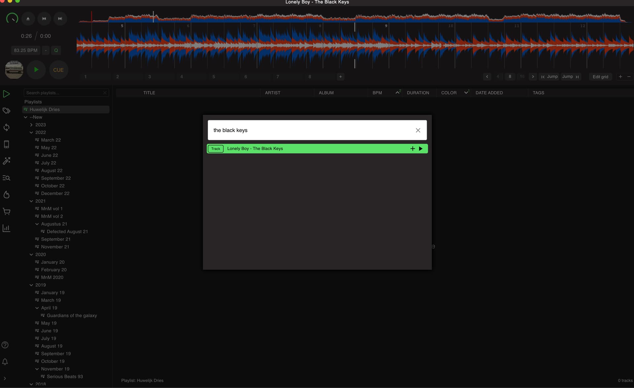Click the eject track button

(28, 19)
